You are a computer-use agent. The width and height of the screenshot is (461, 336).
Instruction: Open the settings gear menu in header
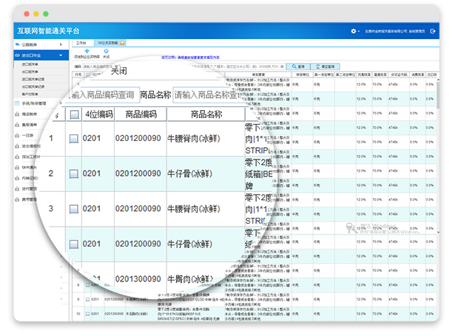(354, 31)
